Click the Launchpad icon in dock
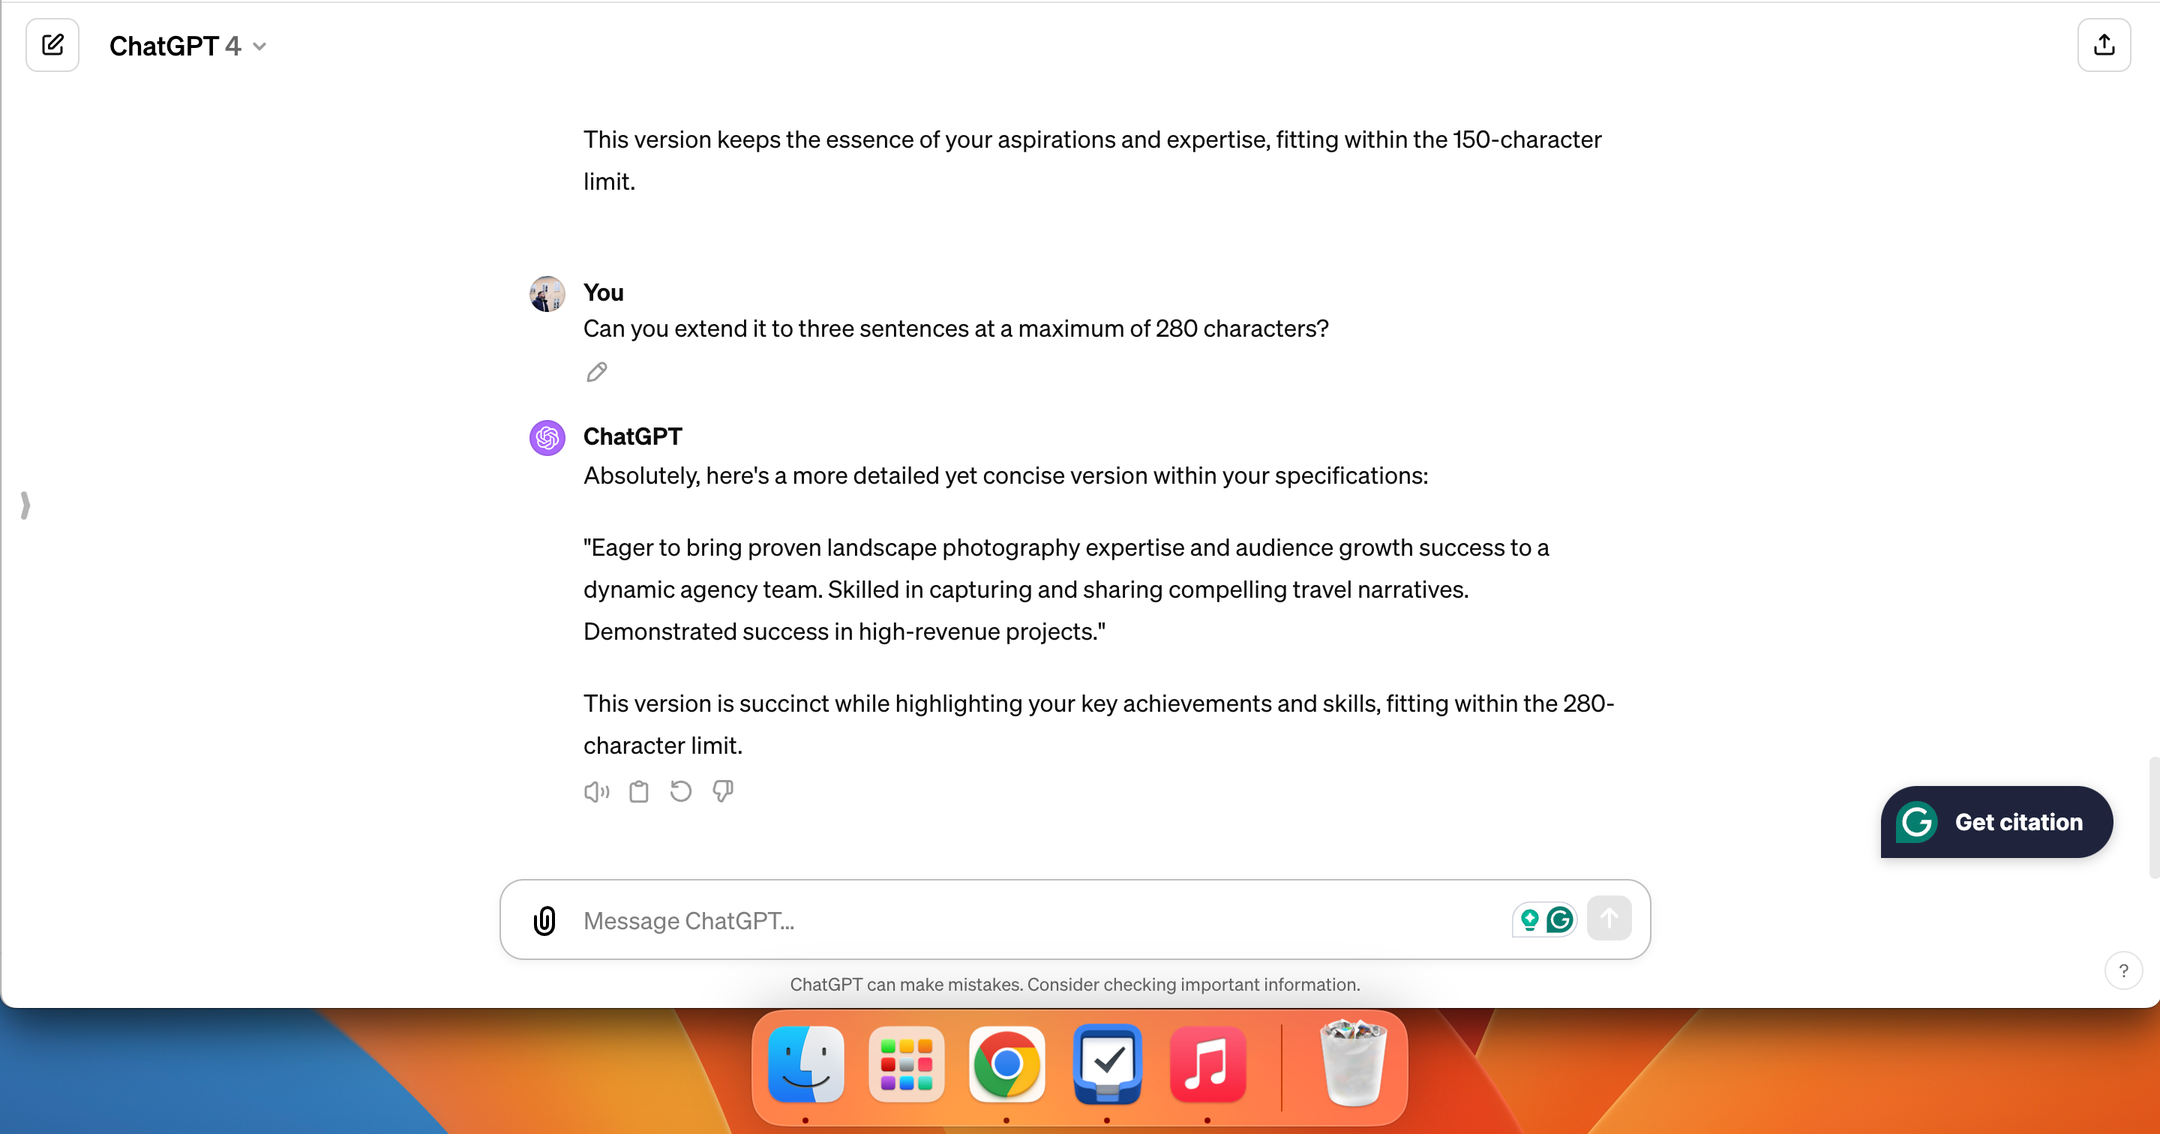The image size is (2160, 1134). pyautogui.click(x=906, y=1064)
